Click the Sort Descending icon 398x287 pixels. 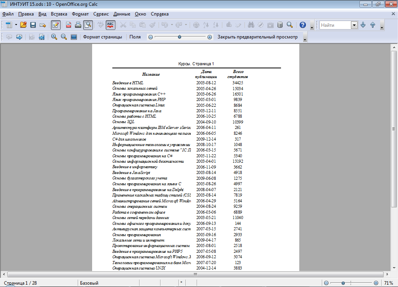[216, 25]
